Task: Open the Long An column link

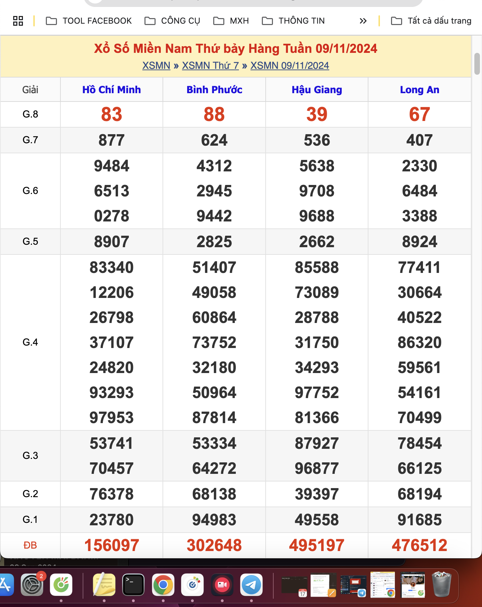Action: 419,90
